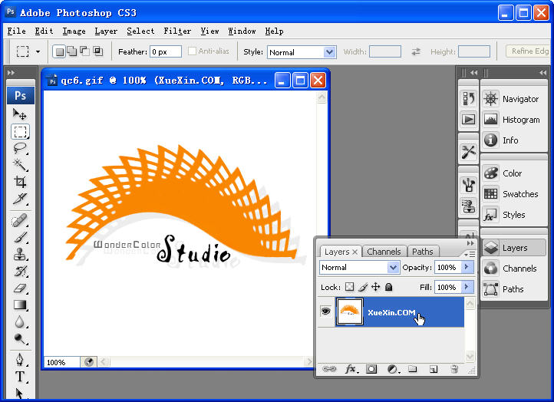Open the History panel icon in dock
Image resolution: width=554 pixels, height=402 pixels.
pos(469,98)
